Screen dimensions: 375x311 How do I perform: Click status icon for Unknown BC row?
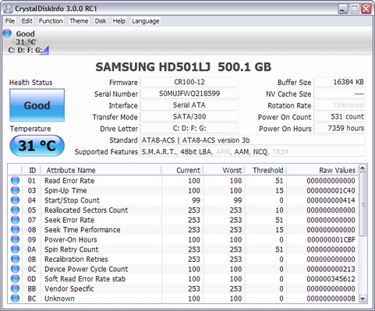(15, 299)
